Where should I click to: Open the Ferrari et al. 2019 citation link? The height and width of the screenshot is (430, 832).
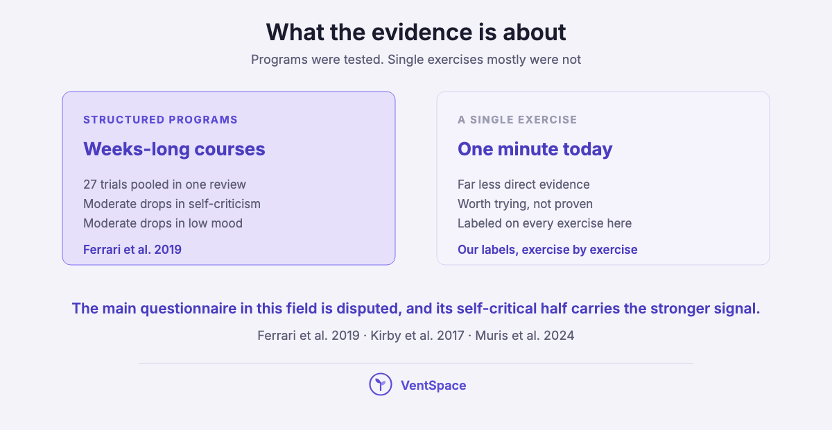(x=132, y=250)
